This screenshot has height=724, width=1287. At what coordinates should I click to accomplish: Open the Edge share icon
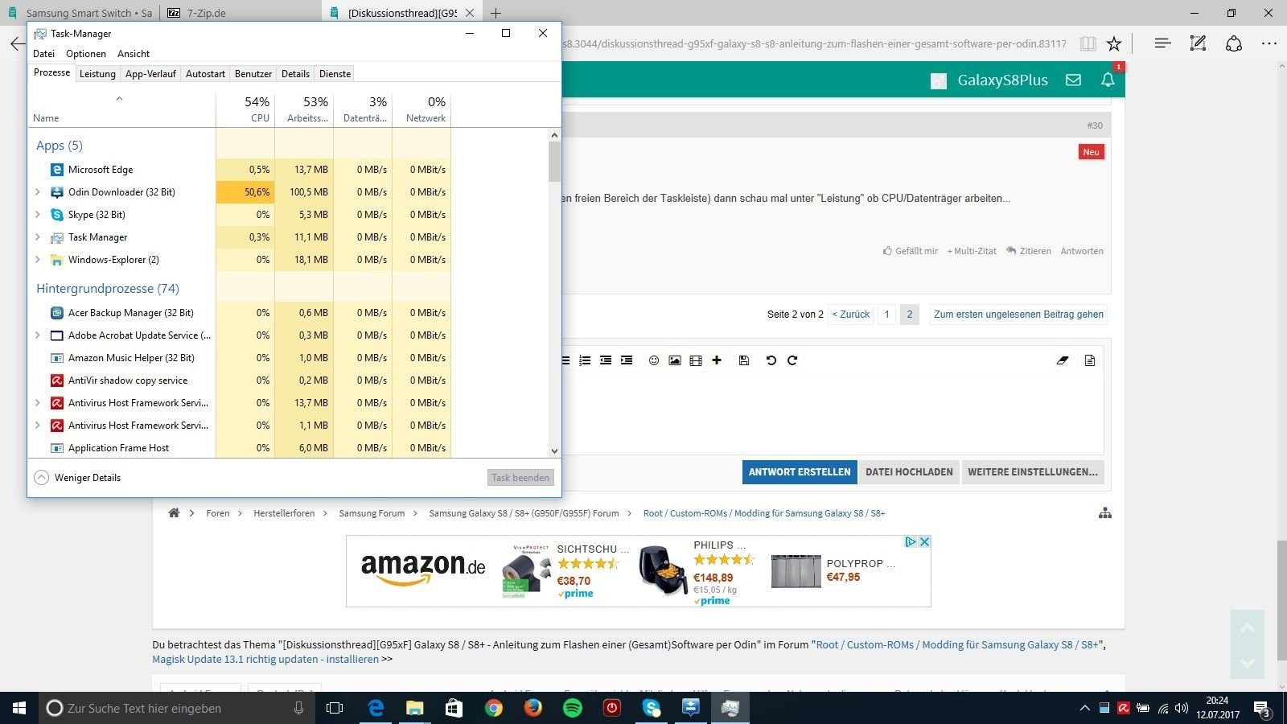[x=1234, y=43]
